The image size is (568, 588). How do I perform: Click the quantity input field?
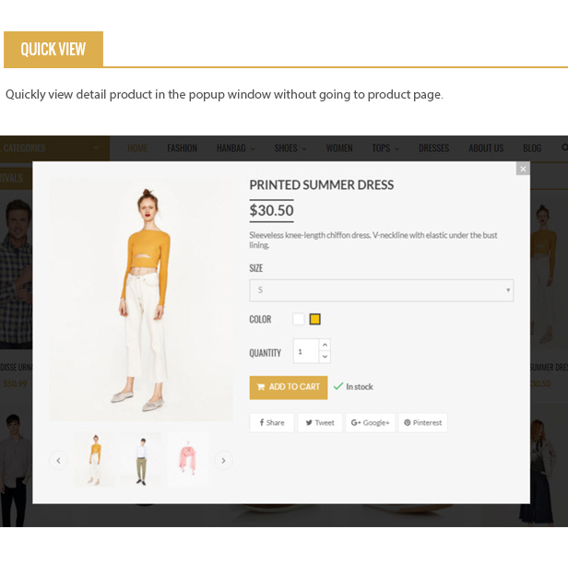click(x=306, y=351)
